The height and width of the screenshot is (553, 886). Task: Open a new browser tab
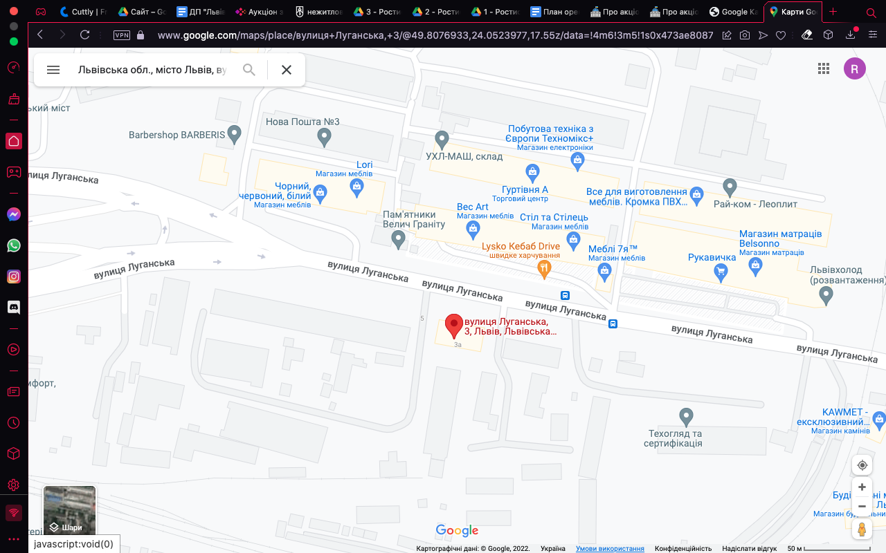tap(833, 12)
